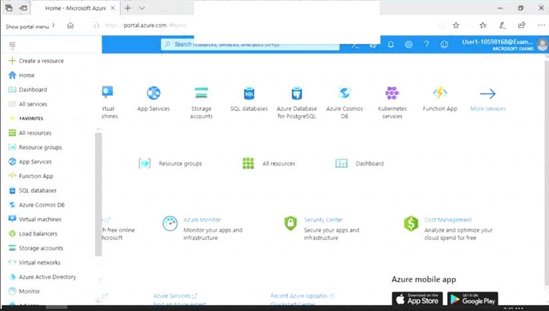The width and height of the screenshot is (549, 311).
Task: Open Storage accounts in sidebar
Action: click(x=36, y=248)
